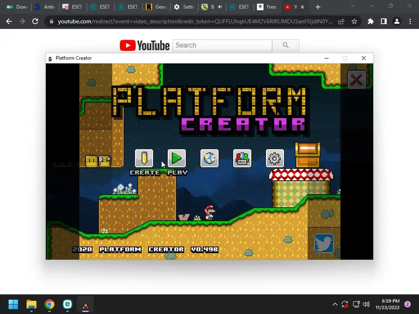The image size is (419, 314).
Task: Open the Chrome extensions puzzle icon
Action: pos(371,21)
